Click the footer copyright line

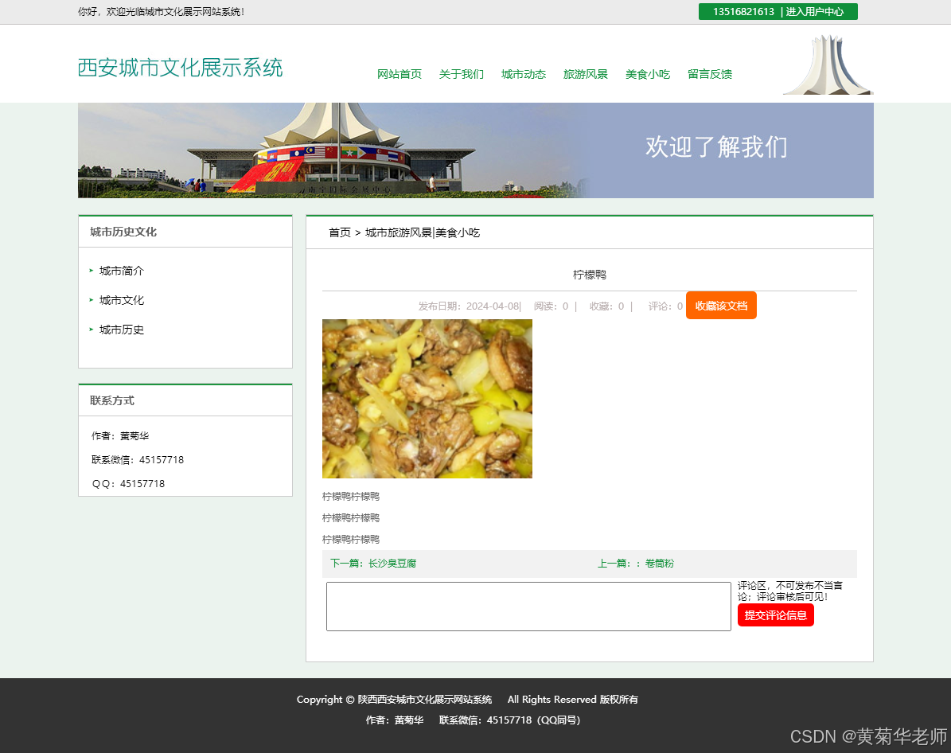point(467,699)
